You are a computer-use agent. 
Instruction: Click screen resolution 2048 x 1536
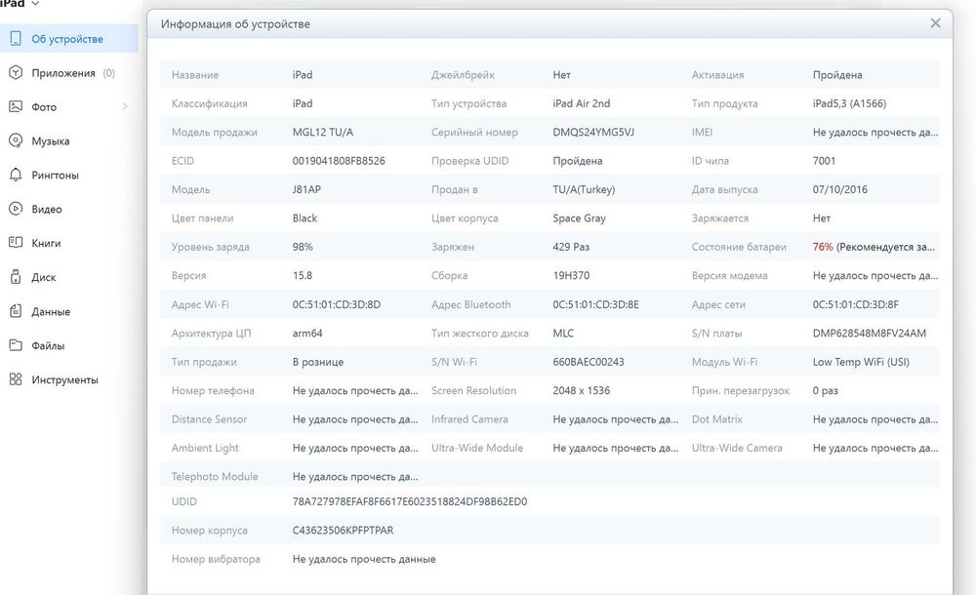point(582,390)
